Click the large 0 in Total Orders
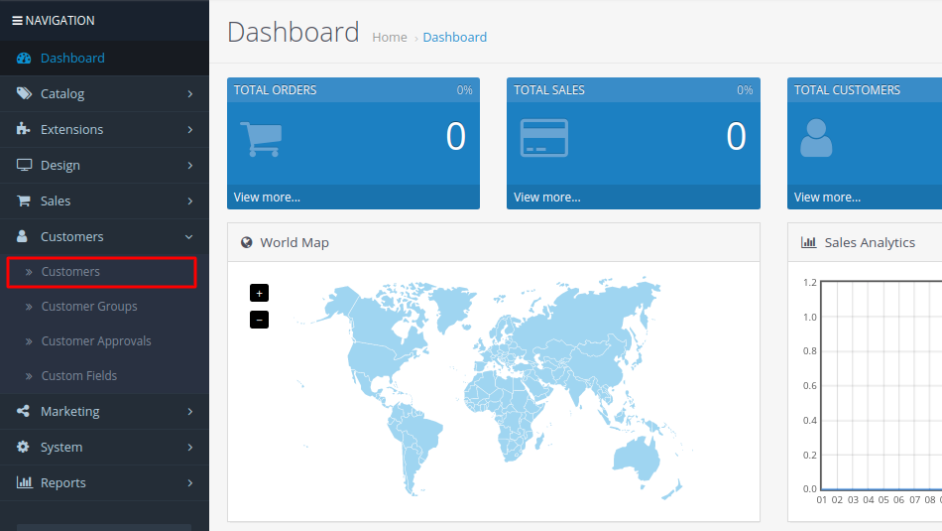This screenshot has height=531, width=942. (x=456, y=137)
